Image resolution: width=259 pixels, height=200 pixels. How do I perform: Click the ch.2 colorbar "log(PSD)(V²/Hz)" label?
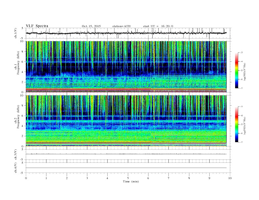pyautogui.click(x=245, y=125)
